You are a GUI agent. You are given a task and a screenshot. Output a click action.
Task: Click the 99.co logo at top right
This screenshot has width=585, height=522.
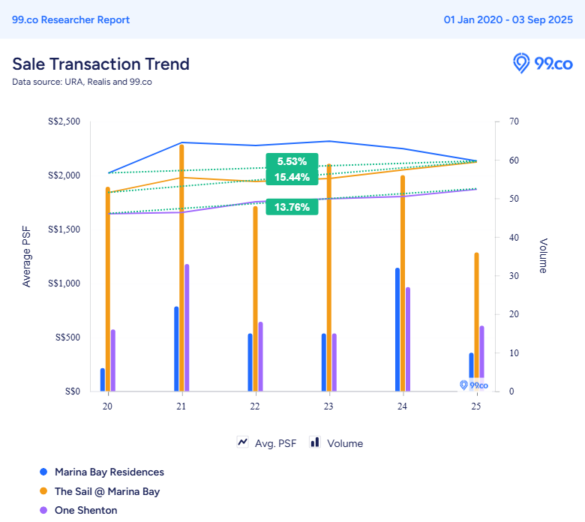[x=543, y=63]
